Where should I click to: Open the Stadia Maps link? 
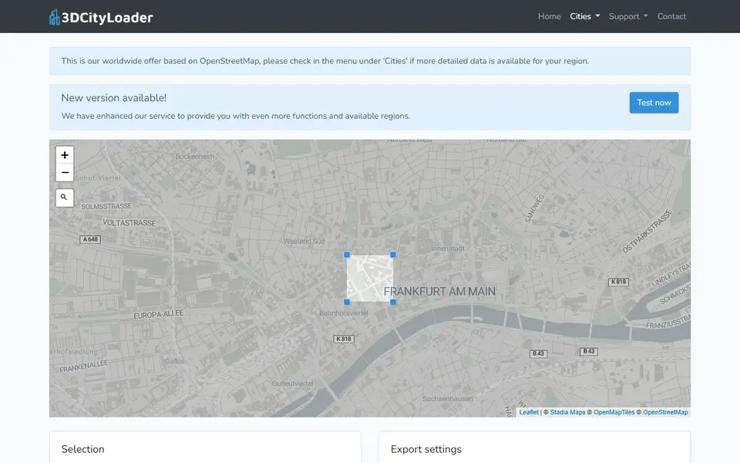pos(567,412)
